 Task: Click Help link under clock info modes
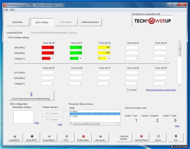click(x=177, y=126)
